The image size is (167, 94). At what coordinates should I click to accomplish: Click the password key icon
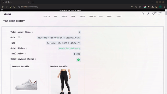[x=132, y=7]
